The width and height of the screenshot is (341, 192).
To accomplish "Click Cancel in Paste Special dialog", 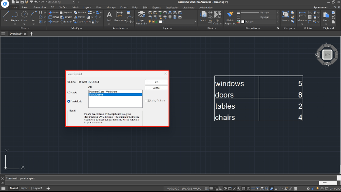I will coord(156,88).
